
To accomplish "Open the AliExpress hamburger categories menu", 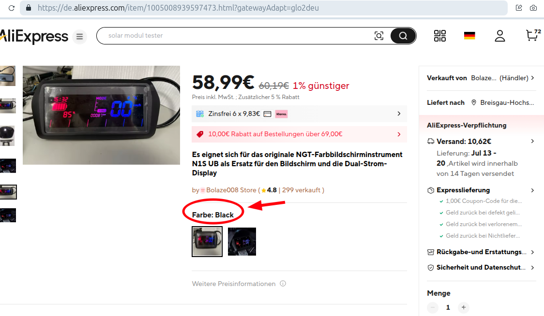I will coord(79,36).
